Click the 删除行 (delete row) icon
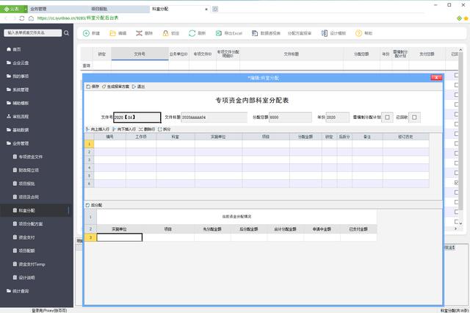Image resolution: width=470 pixels, height=313 pixels. [x=140, y=129]
